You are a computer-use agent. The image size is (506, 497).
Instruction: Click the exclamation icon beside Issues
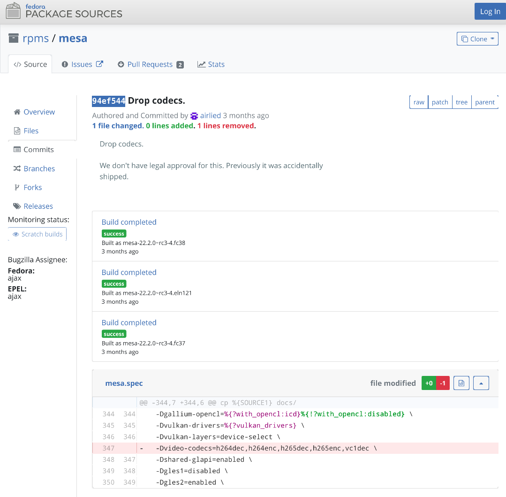[x=65, y=64]
